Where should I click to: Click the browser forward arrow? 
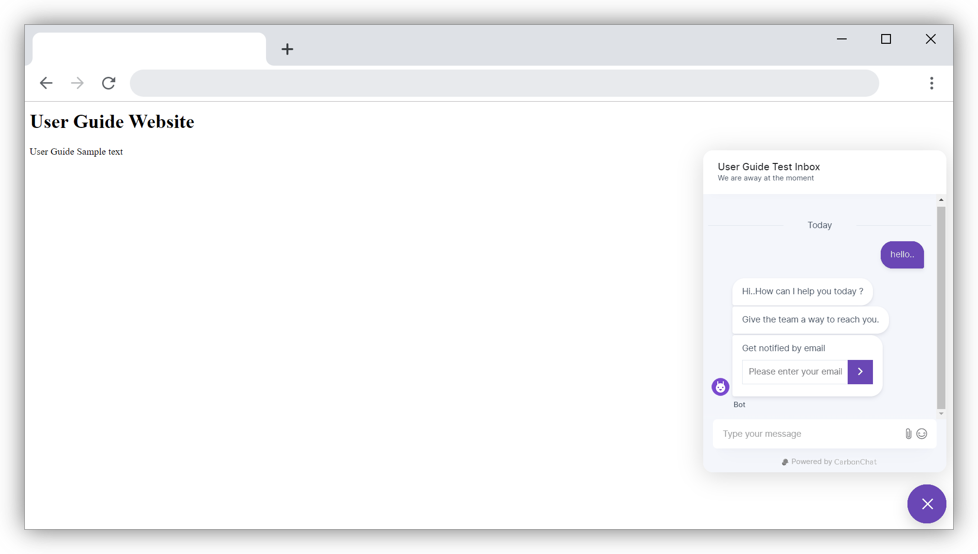(77, 83)
